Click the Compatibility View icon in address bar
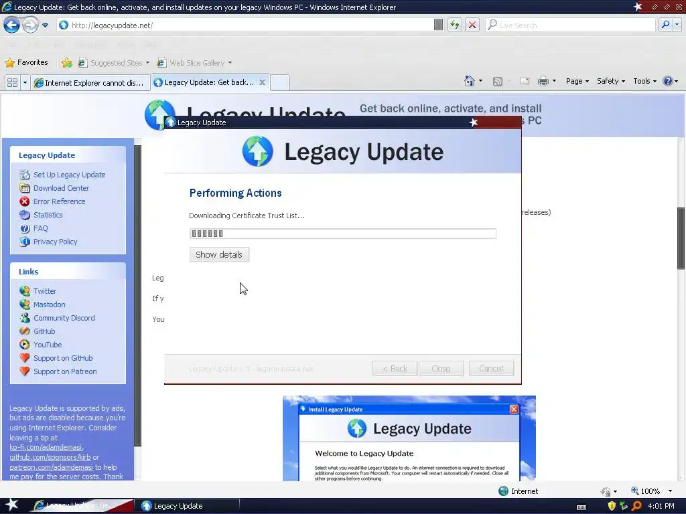 438,25
